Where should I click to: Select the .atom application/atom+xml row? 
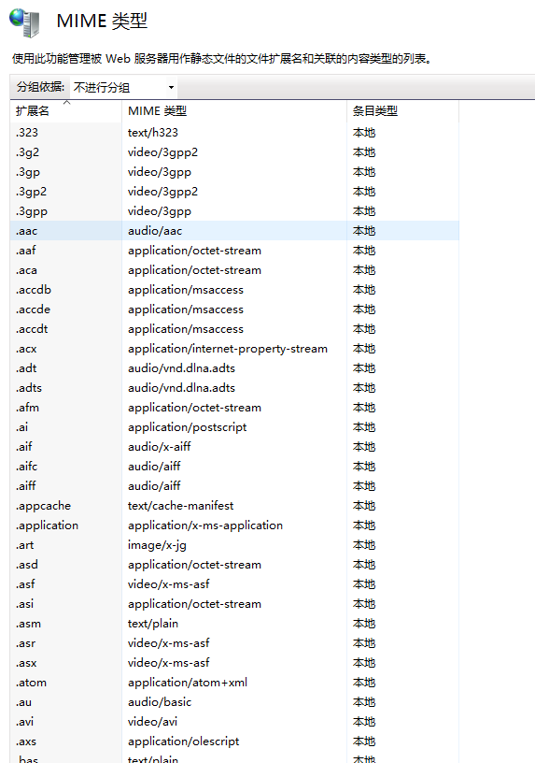tap(234, 683)
